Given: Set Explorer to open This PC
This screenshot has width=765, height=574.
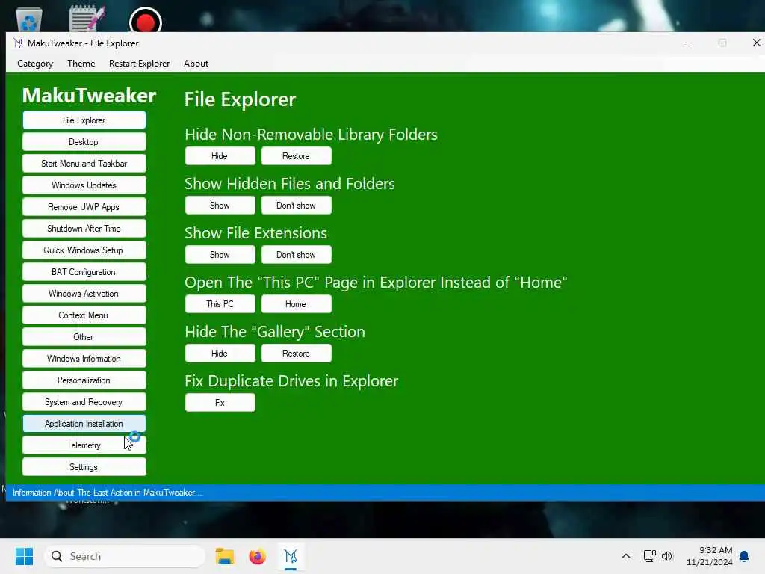Looking at the screenshot, I should point(220,304).
